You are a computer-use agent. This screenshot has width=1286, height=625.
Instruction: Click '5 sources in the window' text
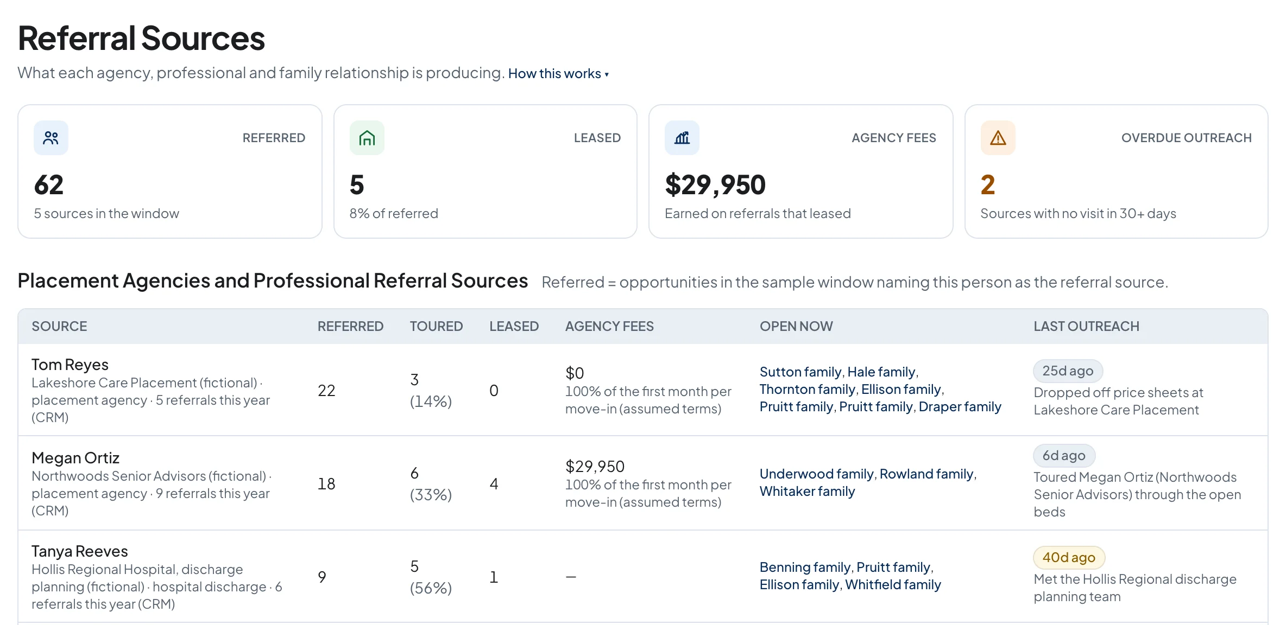point(106,214)
